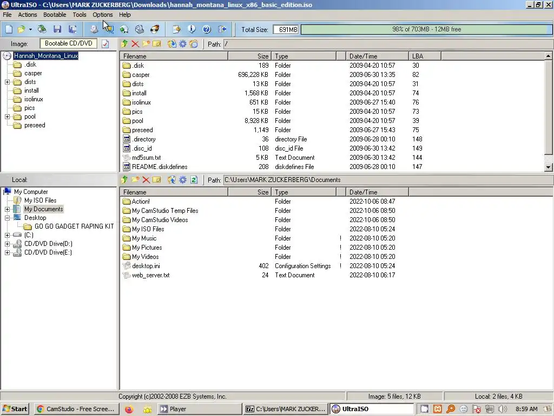Create a new ISO image with New icon

[x=9, y=29]
